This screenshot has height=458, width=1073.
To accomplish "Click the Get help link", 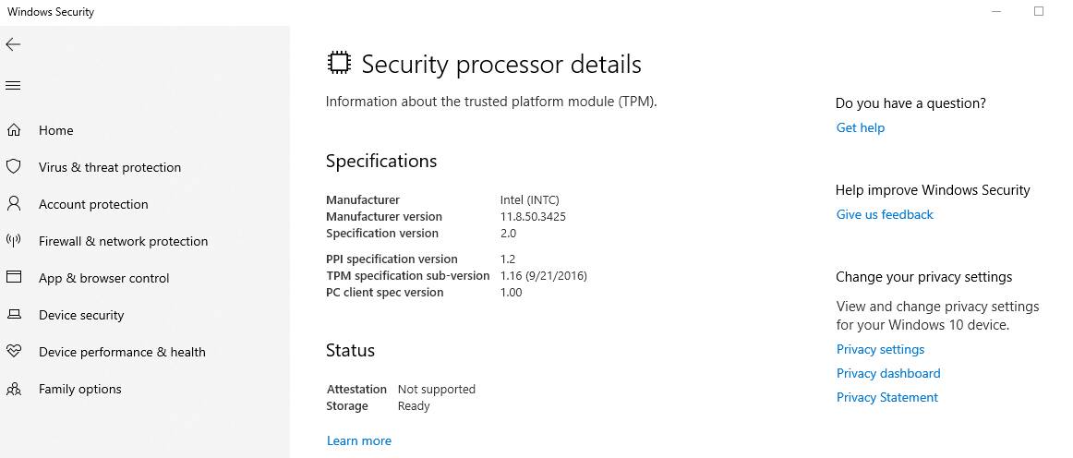I will pyautogui.click(x=861, y=127).
